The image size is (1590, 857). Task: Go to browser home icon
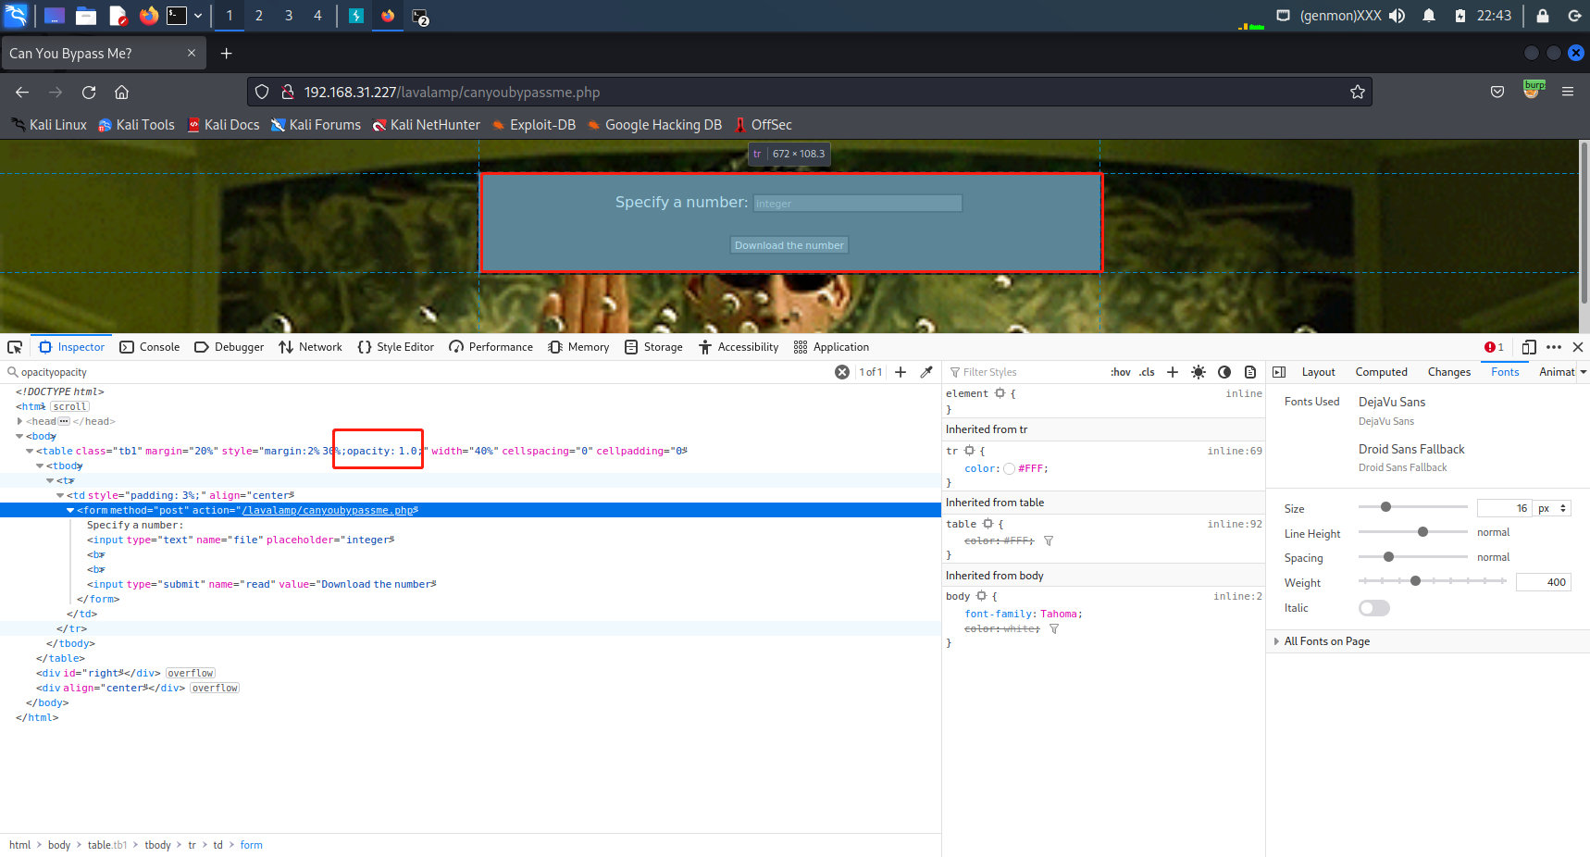click(x=121, y=92)
